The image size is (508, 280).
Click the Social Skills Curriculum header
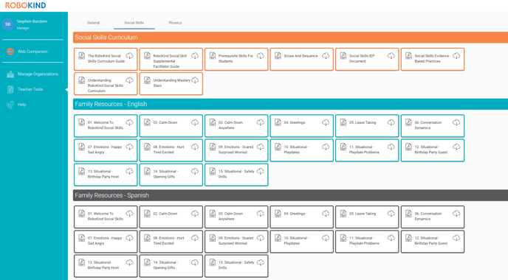[290, 38]
